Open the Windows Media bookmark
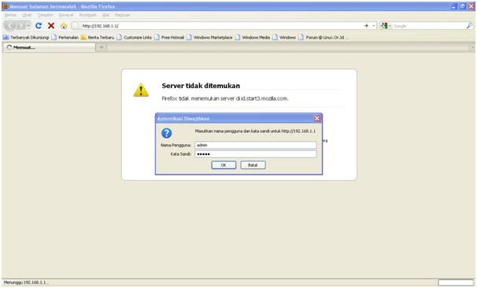 pos(253,38)
